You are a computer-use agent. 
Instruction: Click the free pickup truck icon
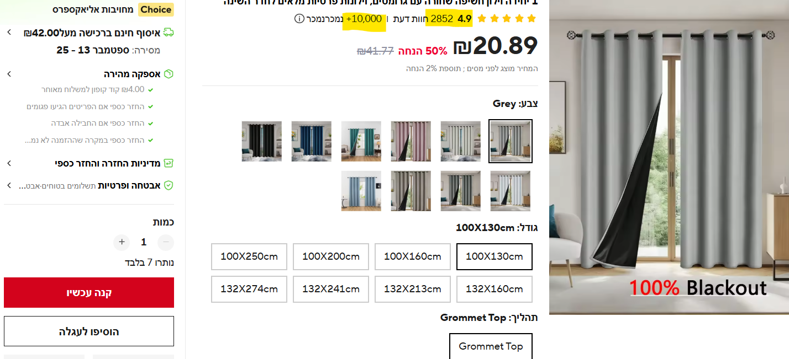[169, 33]
